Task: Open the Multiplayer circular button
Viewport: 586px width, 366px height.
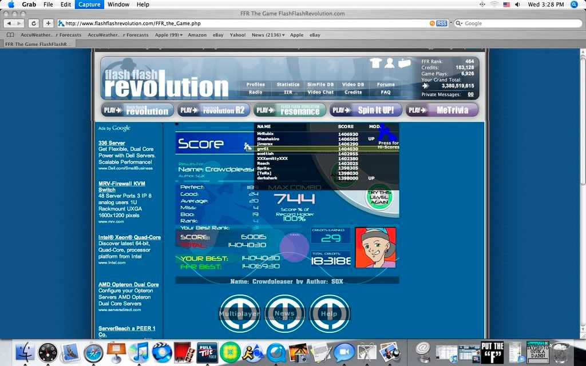Action: tap(239, 313)
